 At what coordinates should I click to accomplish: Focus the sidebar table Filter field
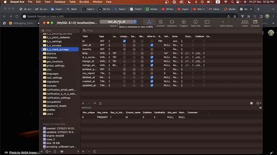pos(60,31)
